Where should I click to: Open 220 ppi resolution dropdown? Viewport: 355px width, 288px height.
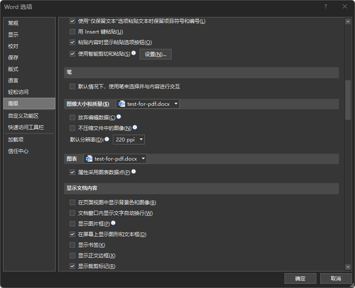[129, 139]
